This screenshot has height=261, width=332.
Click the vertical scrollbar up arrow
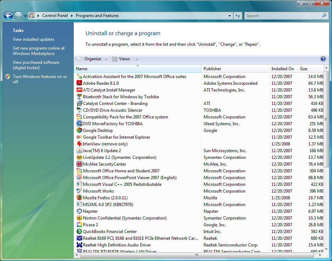tap(326, 68)
